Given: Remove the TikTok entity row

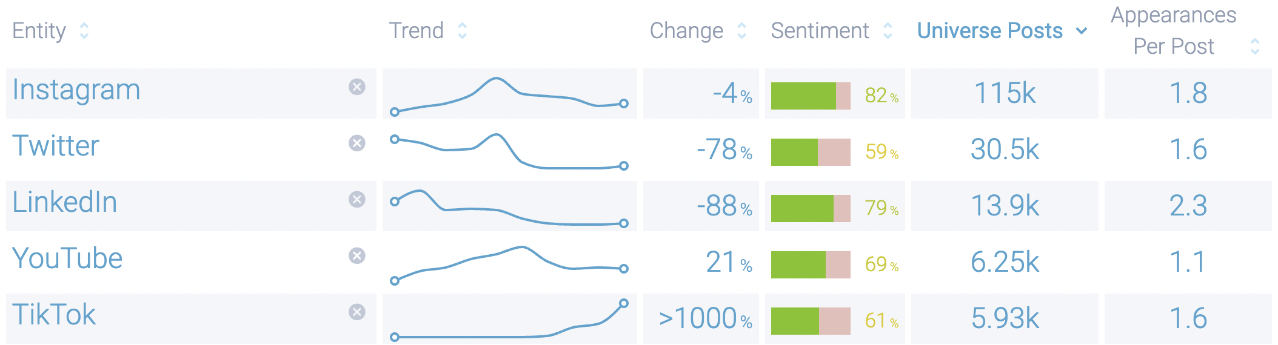Looking at the screenshot, I should click(357, 312).
